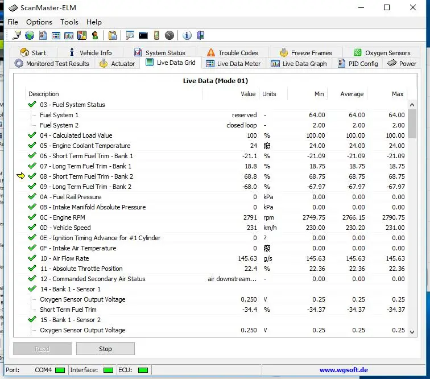Toggle the check for 0C Engine RPM
This screenshot has height=379, width=430.
[32, 217]
